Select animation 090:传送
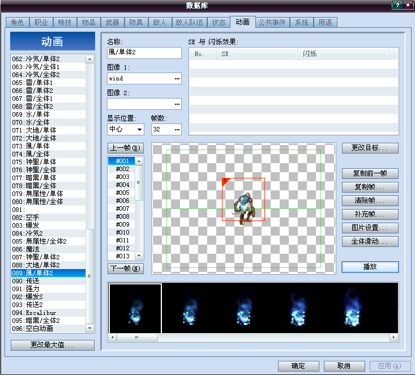Screen dimensions: 415x375 coord(49,281)
